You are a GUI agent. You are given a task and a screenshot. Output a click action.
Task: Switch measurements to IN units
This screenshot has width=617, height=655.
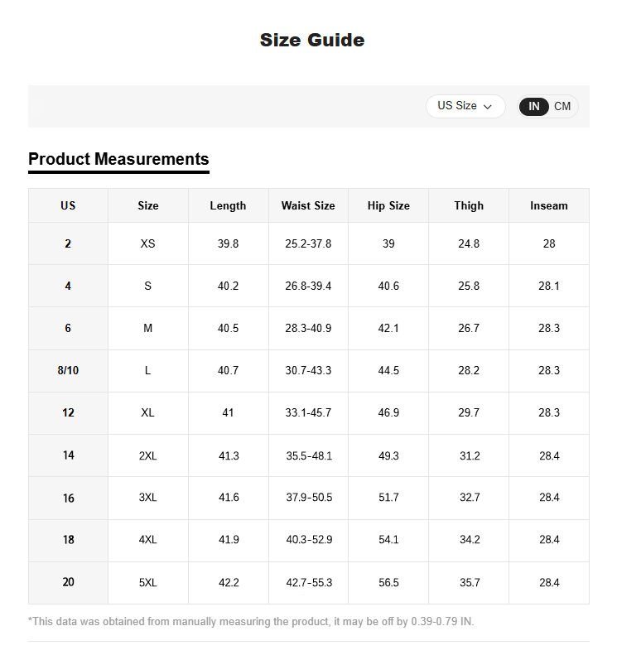tap(534, 106)
